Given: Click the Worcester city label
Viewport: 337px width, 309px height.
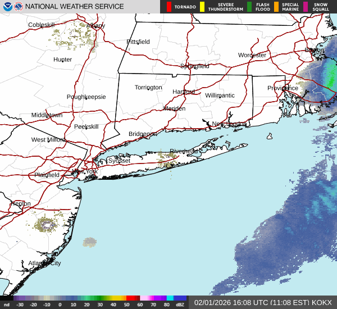Looking at the screenshot, I should tap(252, 56).
